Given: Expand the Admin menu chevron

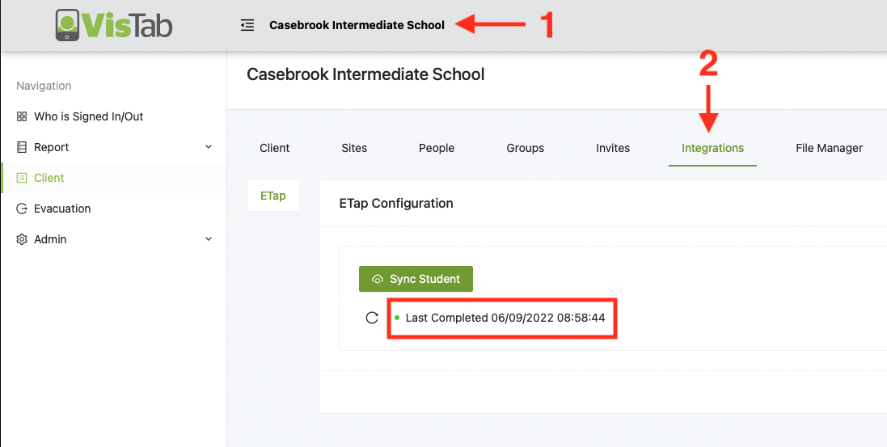Looking at the screenshot, I should (x=209, y=239).
